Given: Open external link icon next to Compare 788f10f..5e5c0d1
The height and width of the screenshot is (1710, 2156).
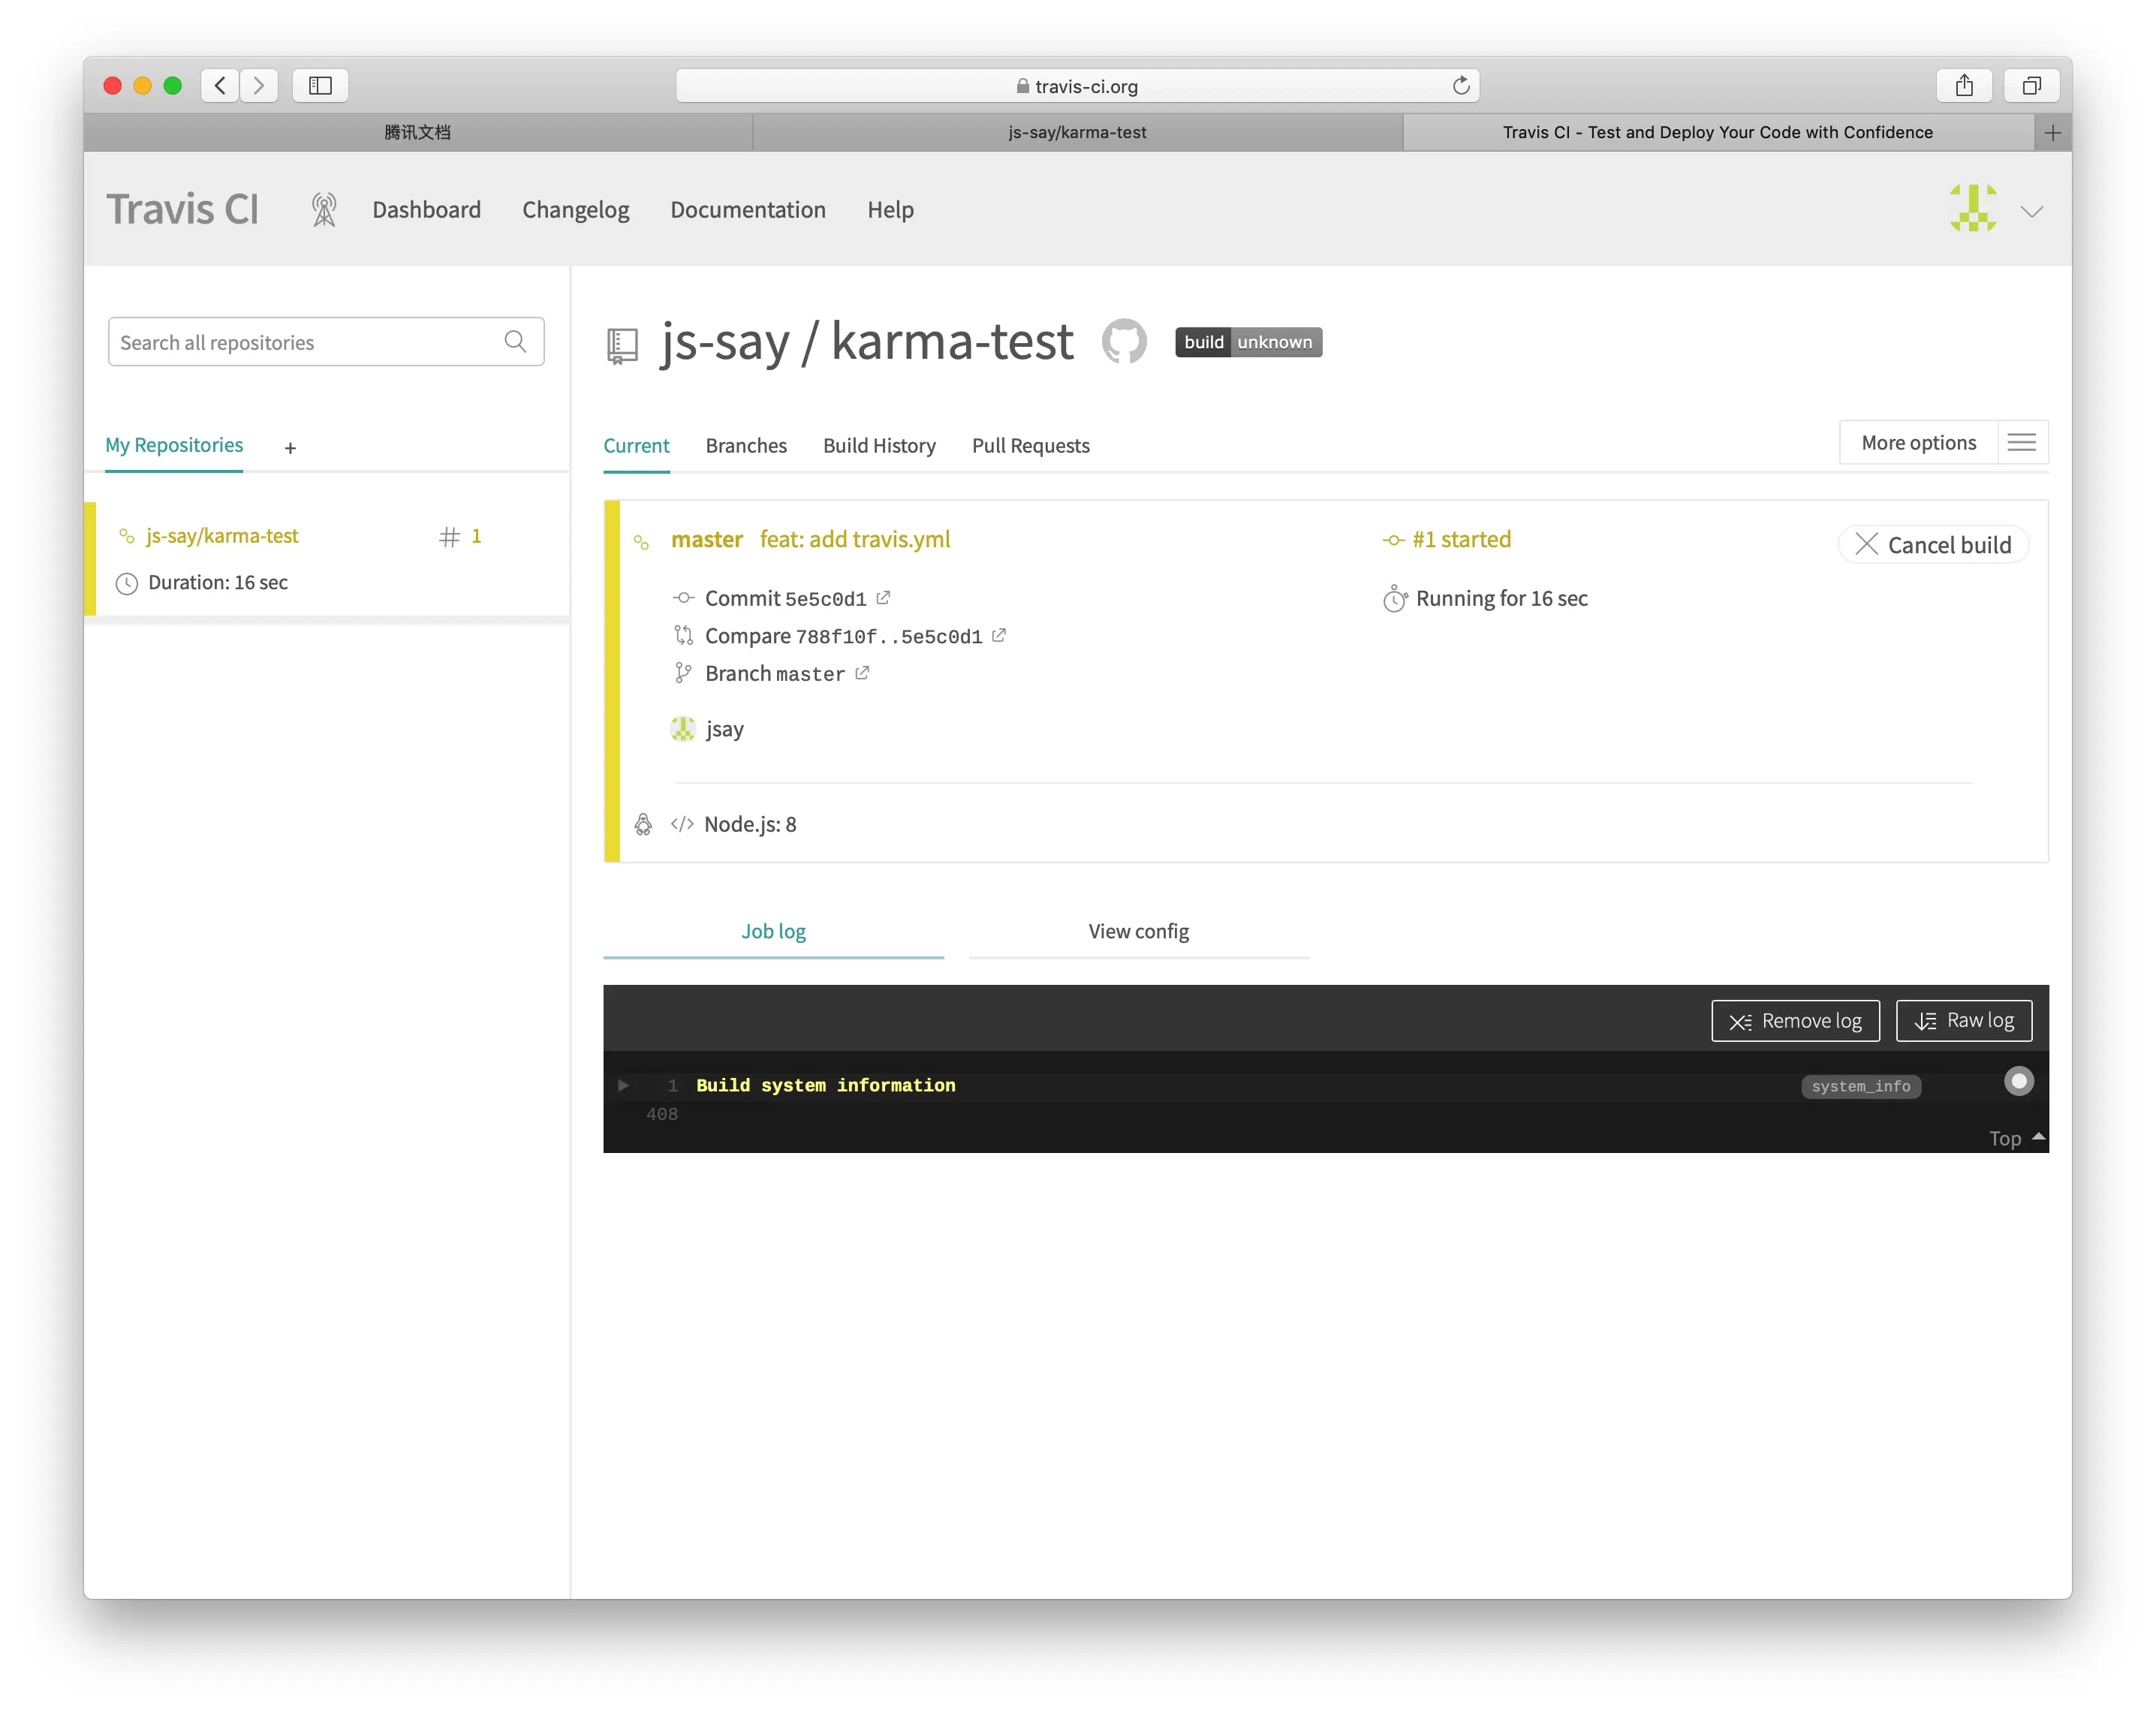Looking at the screenshot, I should click(x=999, y=635).
